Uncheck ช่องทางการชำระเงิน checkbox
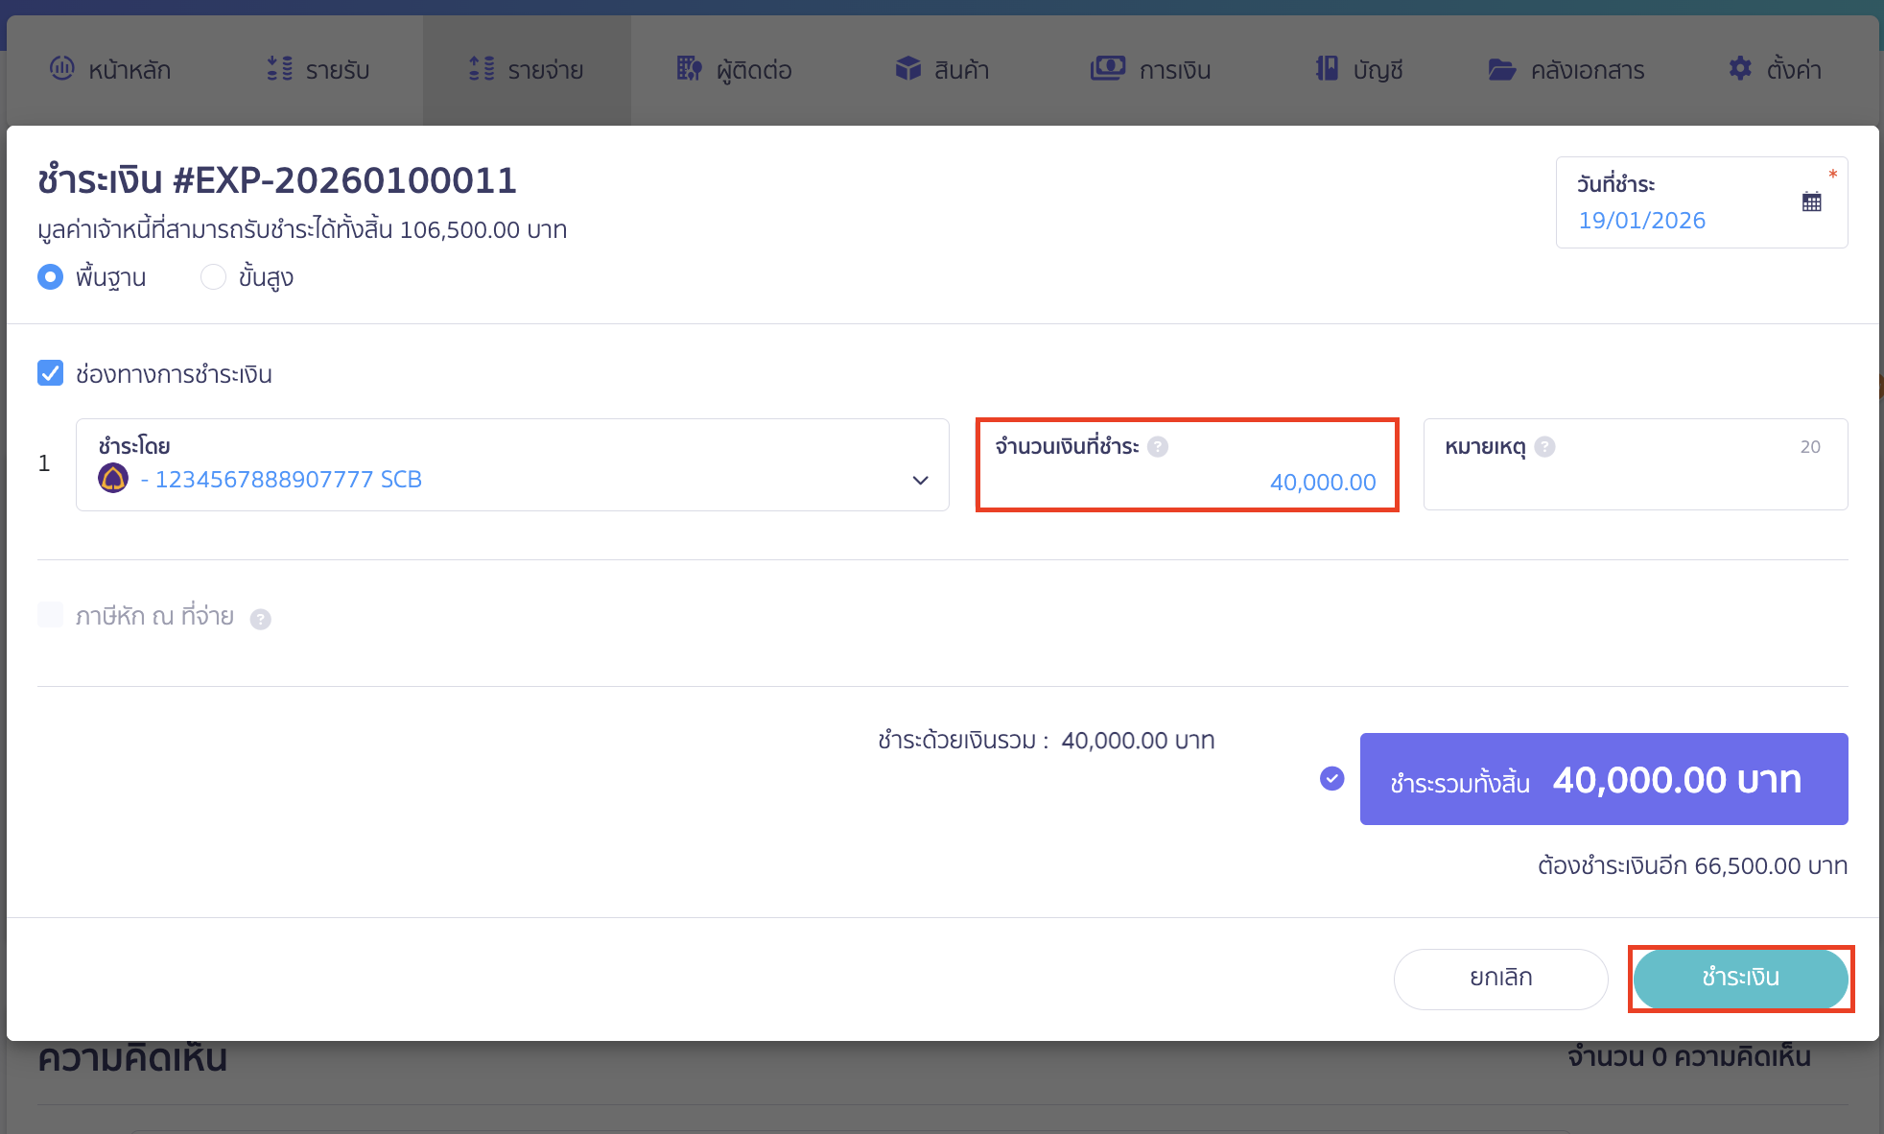 pyautogui.click(x=51, y=373)
